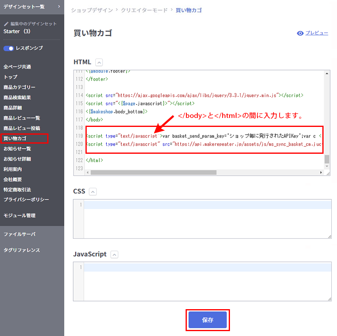Go to 商品詳細 page template
This screenshot has width=337, height=336.
[x=13, y=108]
